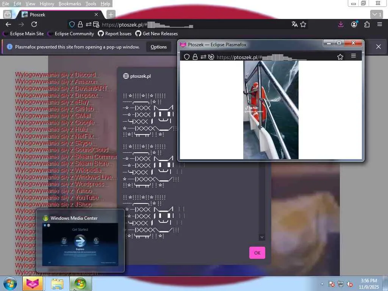Open main application hamburger menu
The image size is (388, 291).
pyautogui.click(x=380, y=24)
